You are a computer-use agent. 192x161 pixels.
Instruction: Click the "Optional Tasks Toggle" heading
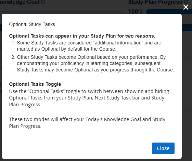pyautogui.click(x=35, y=84)
